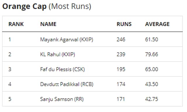
Task: Click the 79.66 average value
Action: [151, 54]
